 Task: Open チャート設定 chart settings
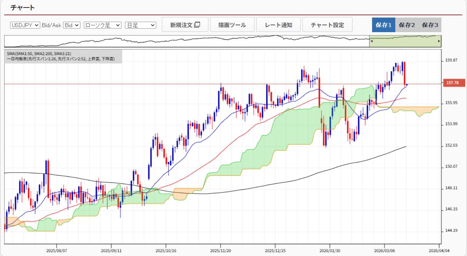pos(327,25)
